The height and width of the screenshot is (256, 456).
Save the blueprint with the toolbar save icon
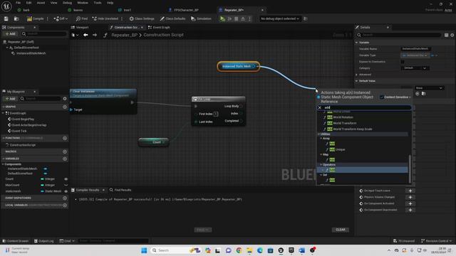coord(6,18)
